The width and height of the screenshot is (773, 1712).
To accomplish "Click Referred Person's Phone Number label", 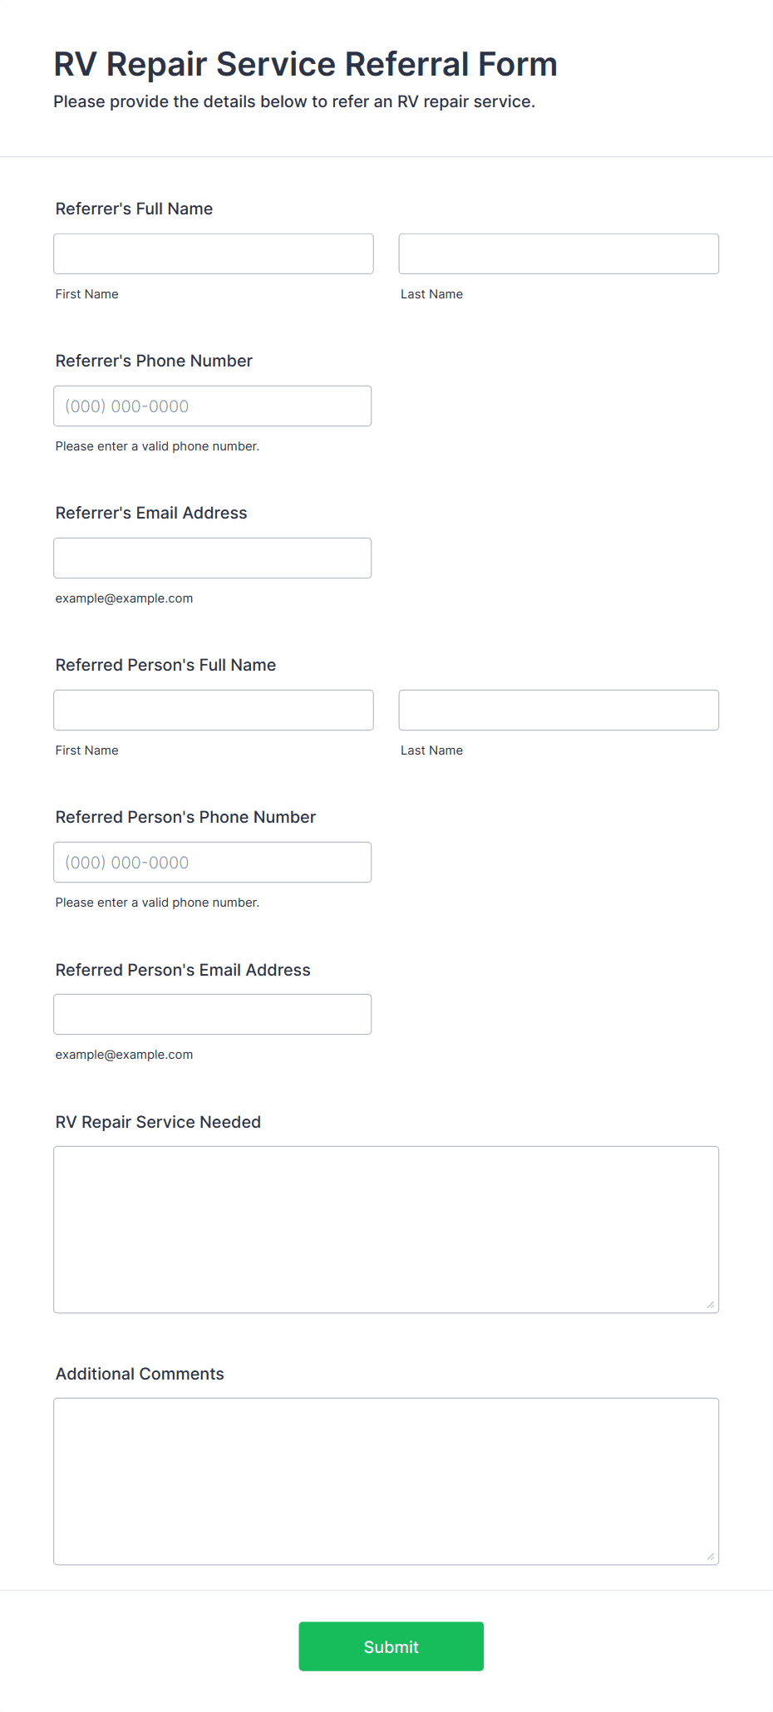I will [185, 817].
